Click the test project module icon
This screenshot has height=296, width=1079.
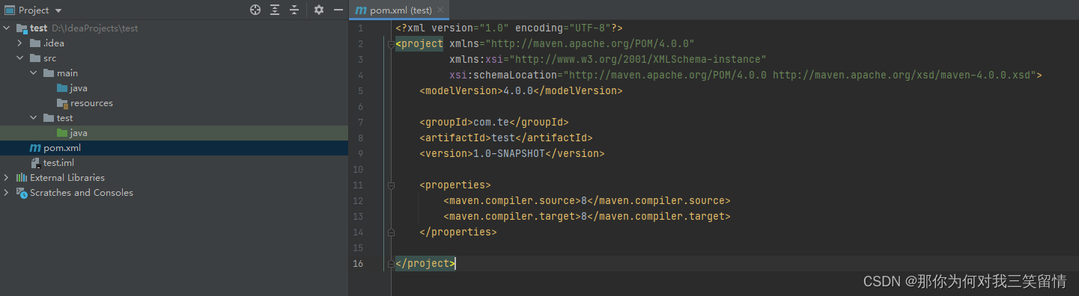point(22,28)
